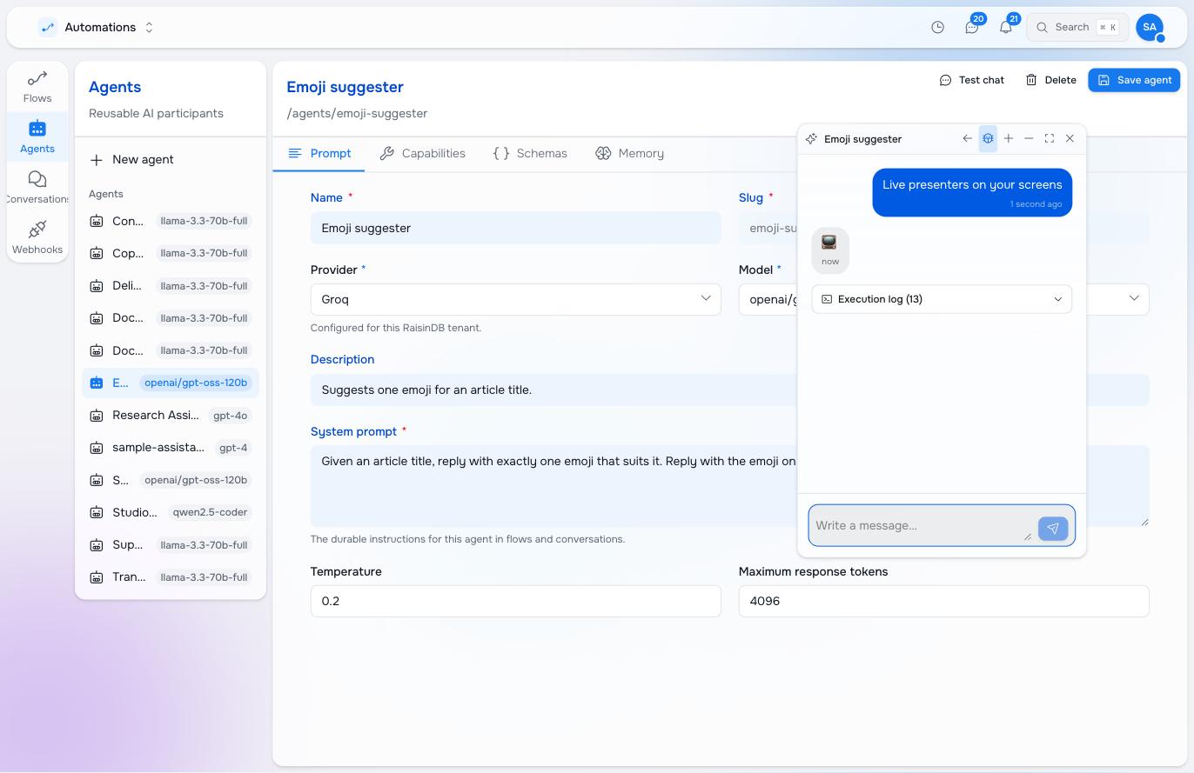Switch to the Memory tab

pos(629,154)
